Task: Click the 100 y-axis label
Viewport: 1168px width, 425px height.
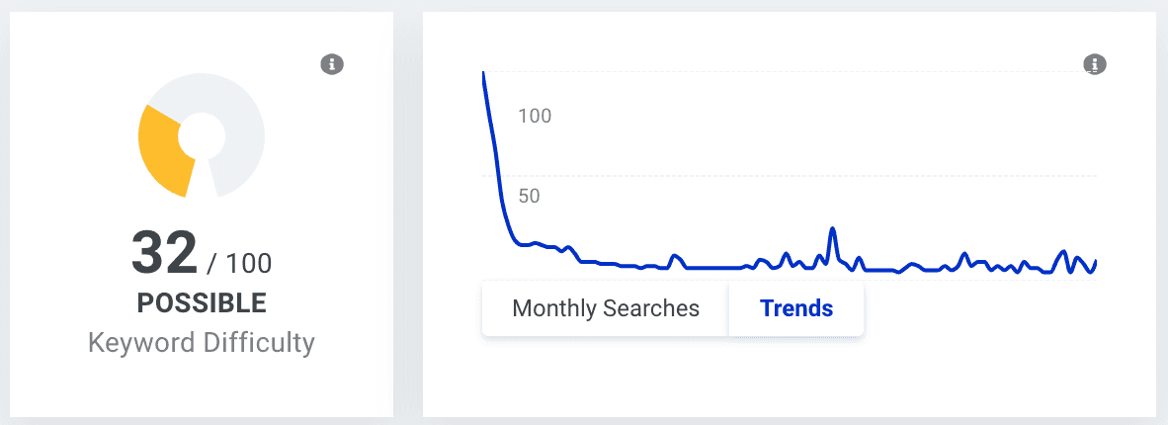Action: pos(535,116)
